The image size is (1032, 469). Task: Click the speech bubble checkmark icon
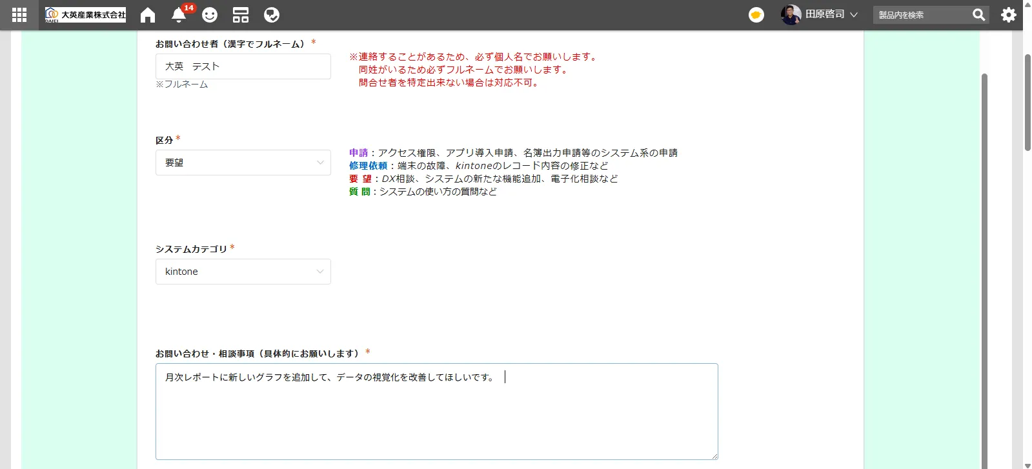[272, 15]
